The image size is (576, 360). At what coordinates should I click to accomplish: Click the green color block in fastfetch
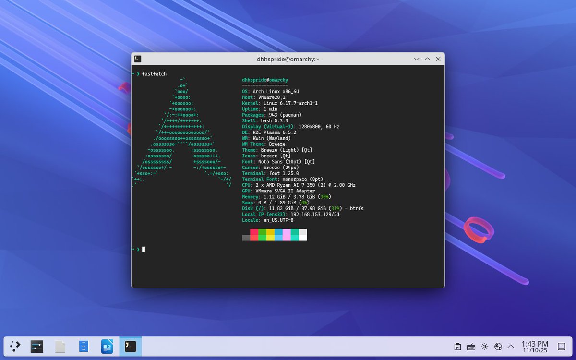(x=263, y=235)
